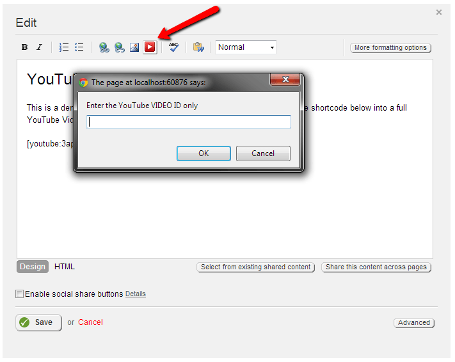Click the YouTube video ID input field
Screen dimensions: 455x362
[189, 122]
